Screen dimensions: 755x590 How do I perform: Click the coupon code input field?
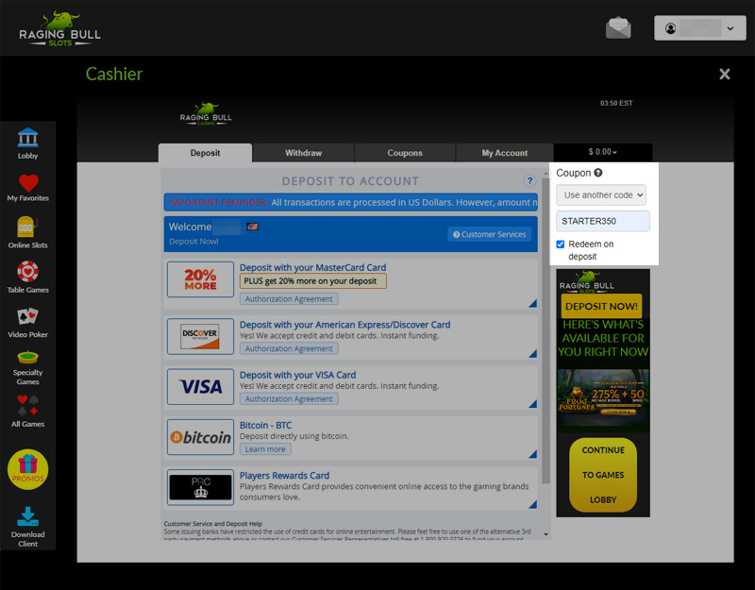(x=603, y=221)
